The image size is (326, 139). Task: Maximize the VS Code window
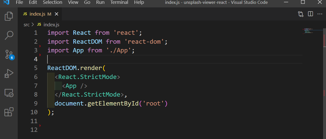(x=303, y=3)
